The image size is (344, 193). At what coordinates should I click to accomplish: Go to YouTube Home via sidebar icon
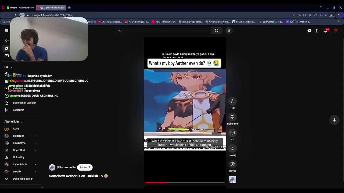tap(6, 41)
